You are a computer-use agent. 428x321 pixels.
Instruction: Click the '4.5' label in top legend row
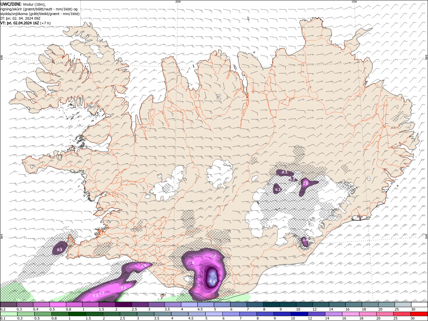[200, 309]
